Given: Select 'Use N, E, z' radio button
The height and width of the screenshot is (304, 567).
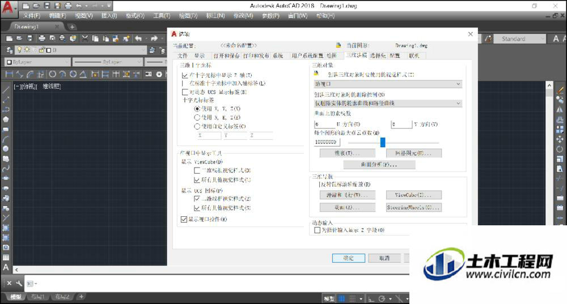Looking at the screenshot, I should (197, 117).
